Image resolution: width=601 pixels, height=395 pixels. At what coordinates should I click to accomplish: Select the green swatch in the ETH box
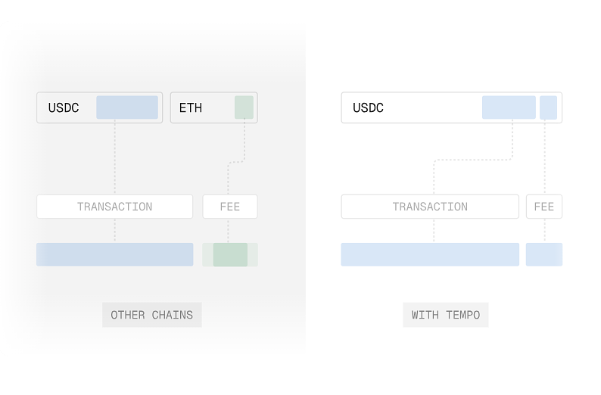(x=244, y=107)
